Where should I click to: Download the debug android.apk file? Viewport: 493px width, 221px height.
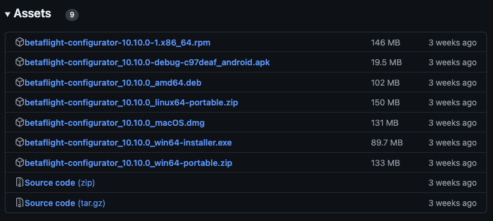147,62
